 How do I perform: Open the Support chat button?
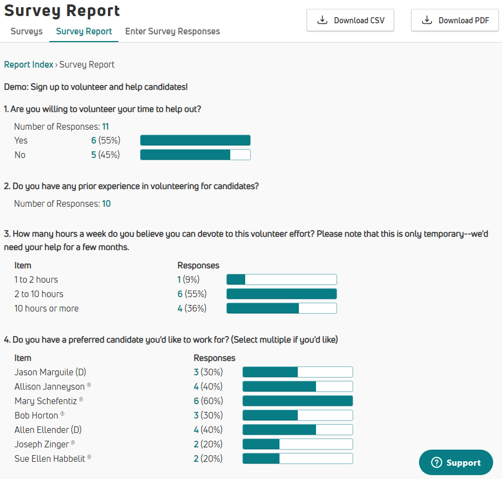456,463
